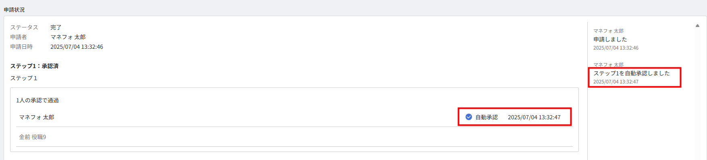Screen dimensions: 707x160
Task: Click the ステータス field label
Action: [x=24, y=27]
